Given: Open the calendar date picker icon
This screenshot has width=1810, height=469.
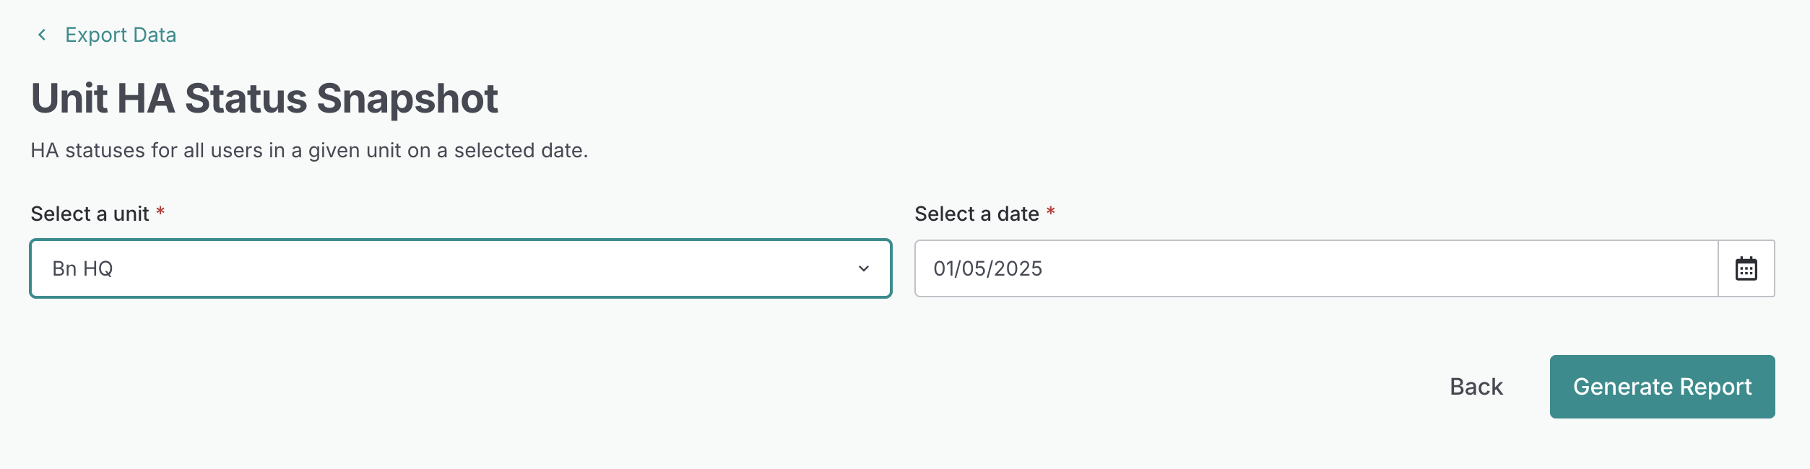Looking at the screenshot, I should 1746,268.
